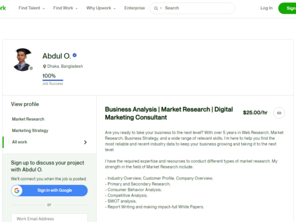Click the SWOT analysis bullet line
296x222 pixels.
tap(121, 201)
